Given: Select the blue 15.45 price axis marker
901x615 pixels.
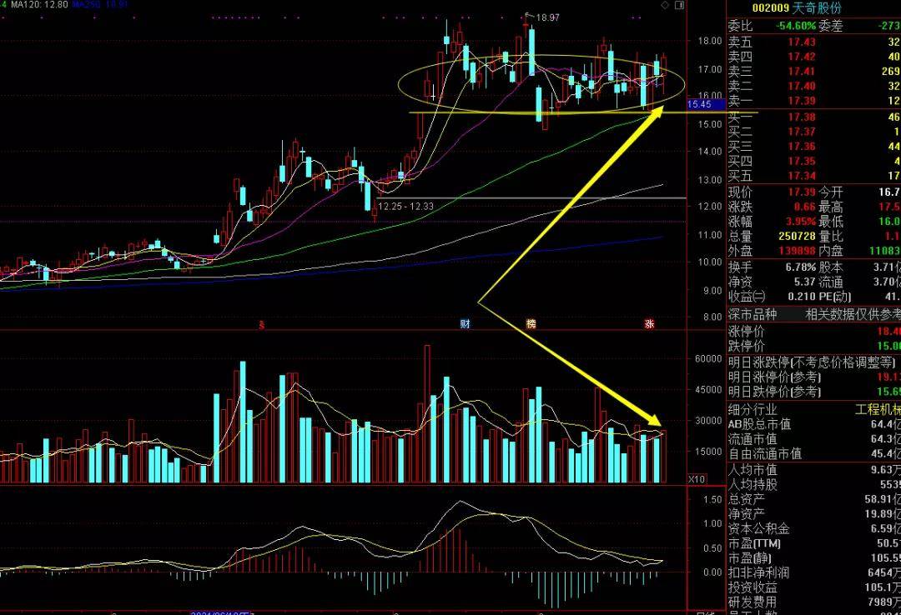Looking at the screenshot, I should coord(699,104).
